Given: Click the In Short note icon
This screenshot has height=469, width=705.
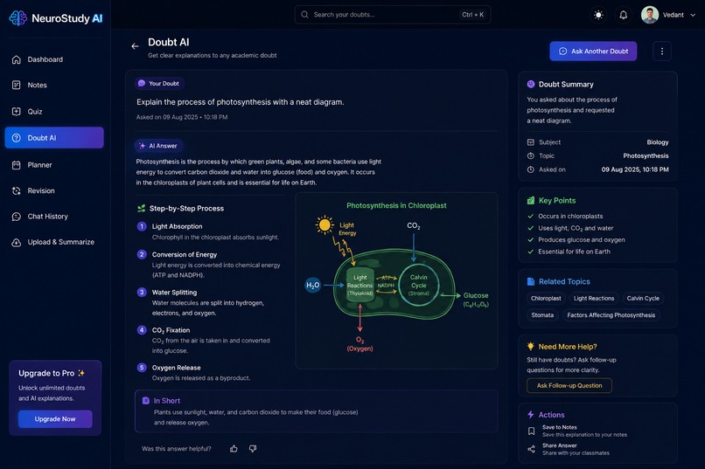Looking at the screenshot, I should point(146,401).
